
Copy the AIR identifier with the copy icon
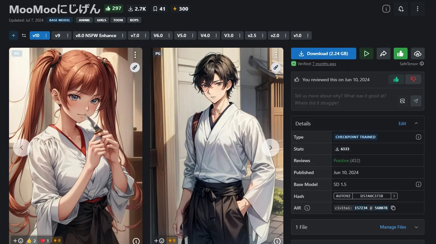click(393, 208)
